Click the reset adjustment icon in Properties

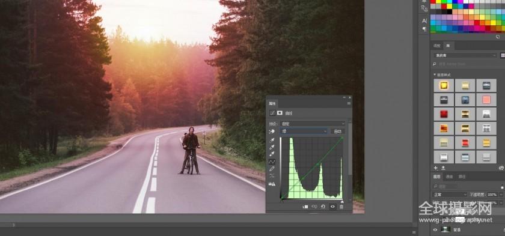coord(323,207)
